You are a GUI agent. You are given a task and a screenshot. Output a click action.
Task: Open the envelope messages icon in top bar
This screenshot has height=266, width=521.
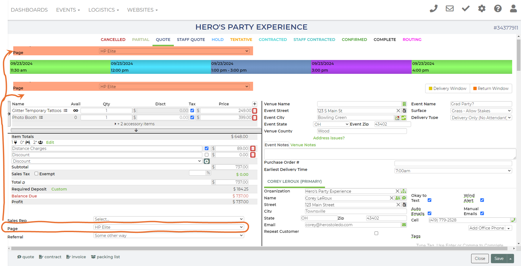point(450,9)
